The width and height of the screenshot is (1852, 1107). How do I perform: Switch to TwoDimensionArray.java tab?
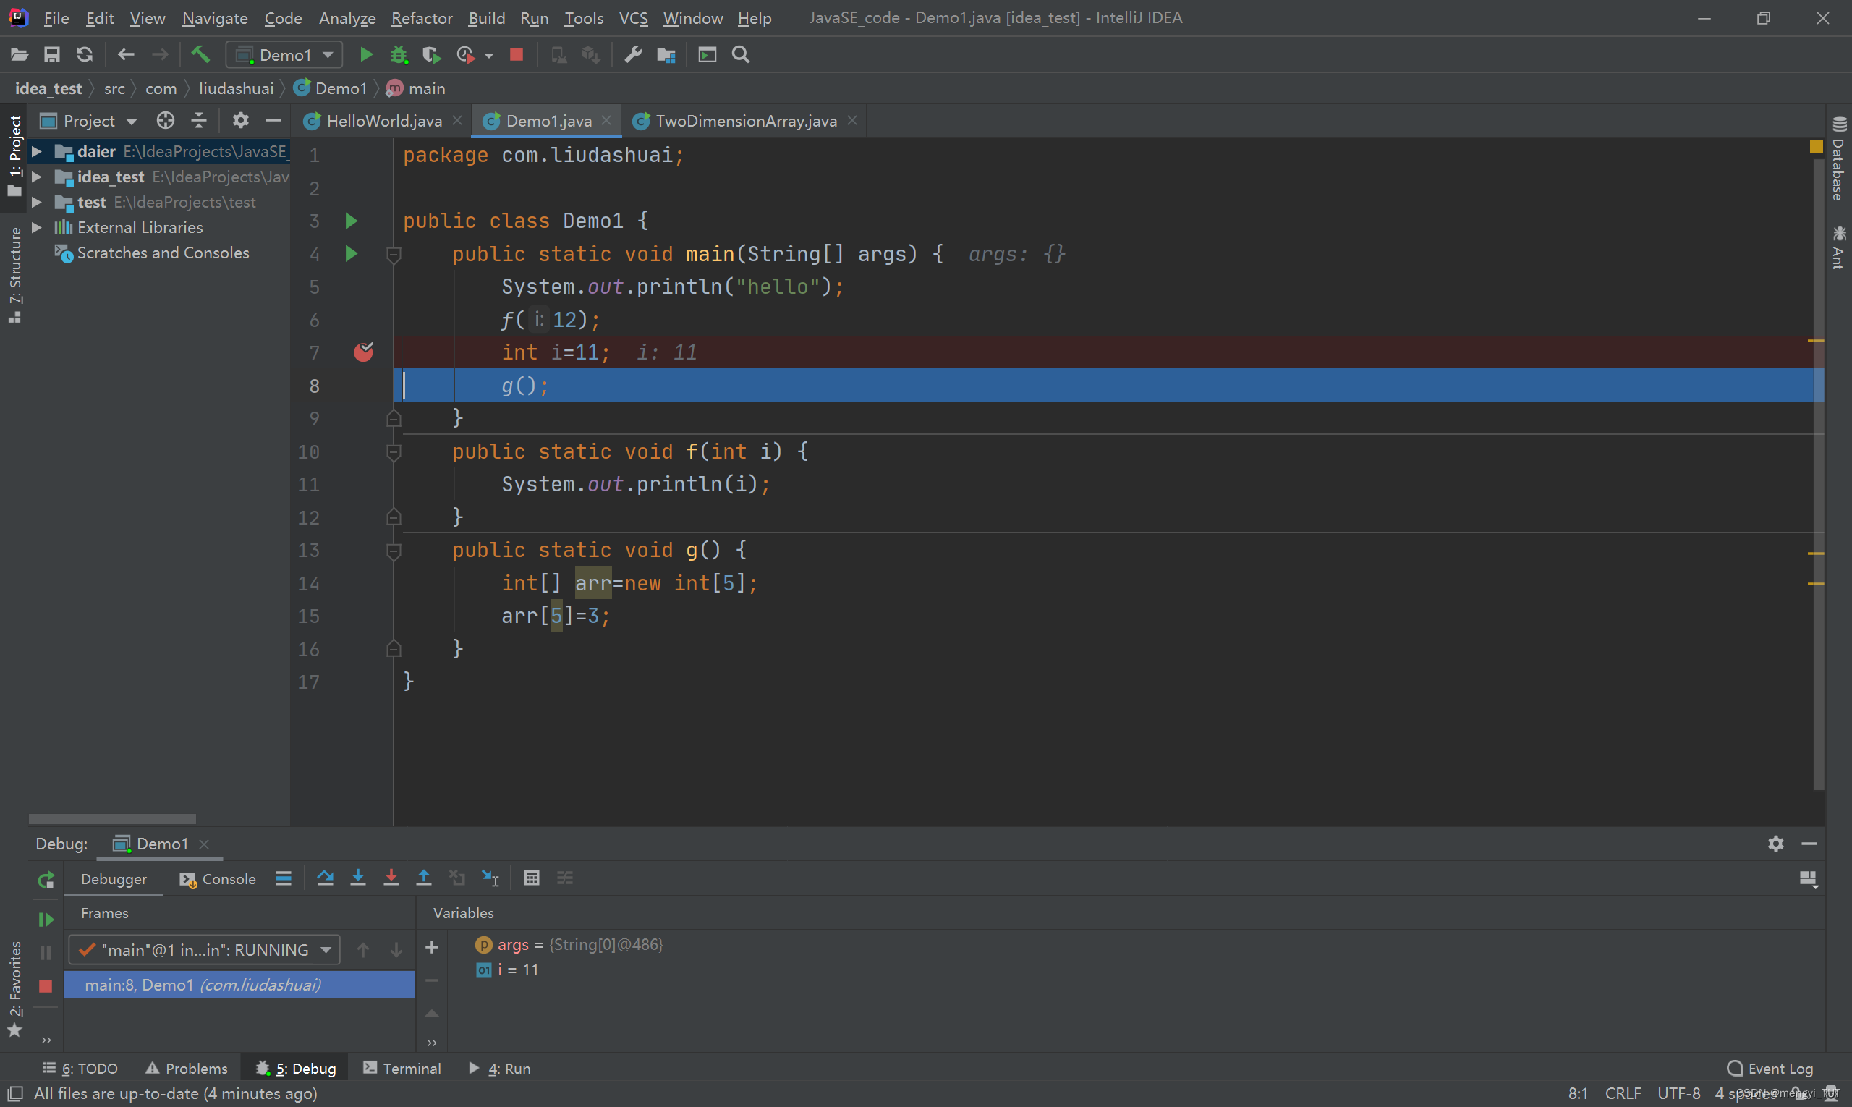[x=745, y=121]
